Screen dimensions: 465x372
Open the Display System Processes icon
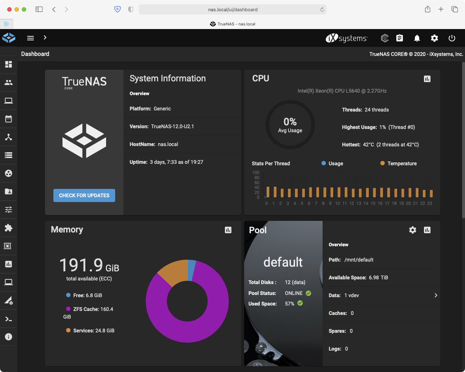[x=8, y=300]
